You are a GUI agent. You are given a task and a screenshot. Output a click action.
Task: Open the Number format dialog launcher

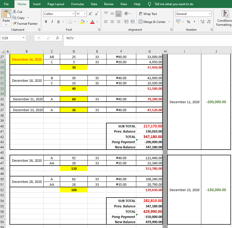click(x=212, y=30)
